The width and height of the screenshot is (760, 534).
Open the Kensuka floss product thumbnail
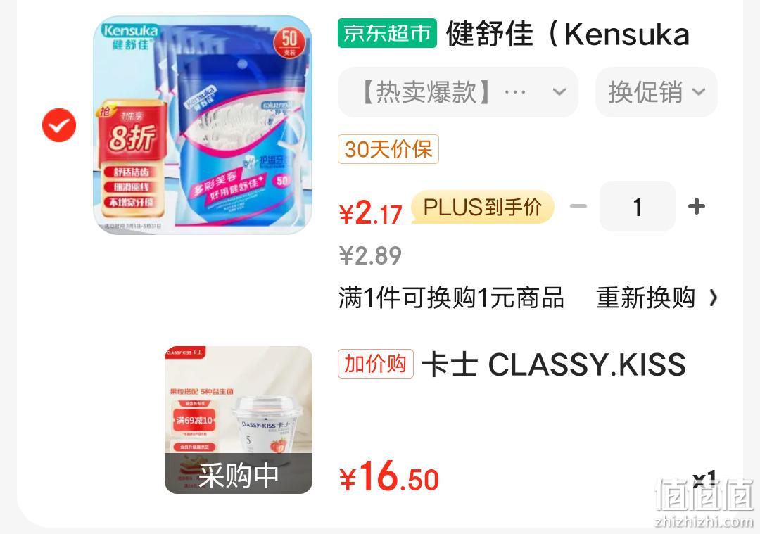point(203,125)
